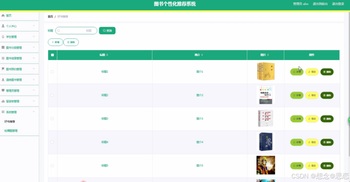
Task: Click the sort arrows on 标题 column header
Action: click(x=107, y=55)
